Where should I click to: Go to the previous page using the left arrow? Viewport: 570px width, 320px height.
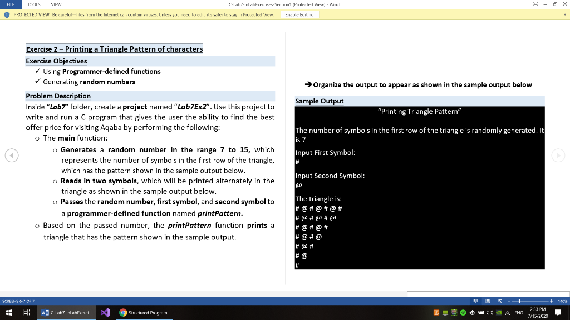12,156
